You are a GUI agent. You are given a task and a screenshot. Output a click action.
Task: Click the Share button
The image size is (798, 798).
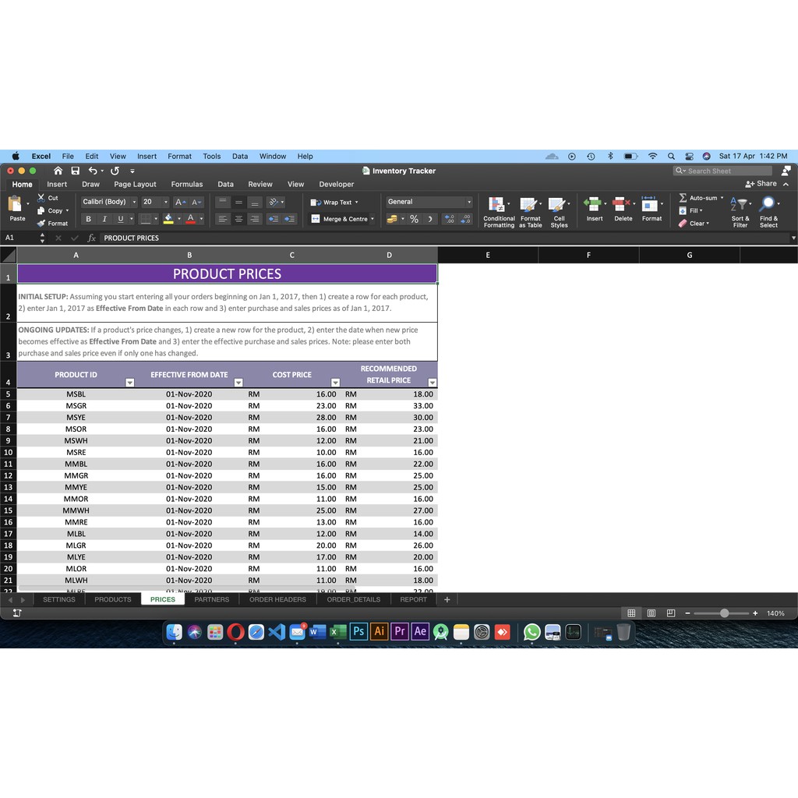761,184
